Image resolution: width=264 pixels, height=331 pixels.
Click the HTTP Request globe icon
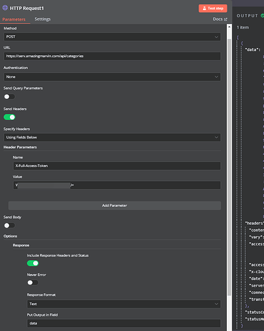point(5,8)
